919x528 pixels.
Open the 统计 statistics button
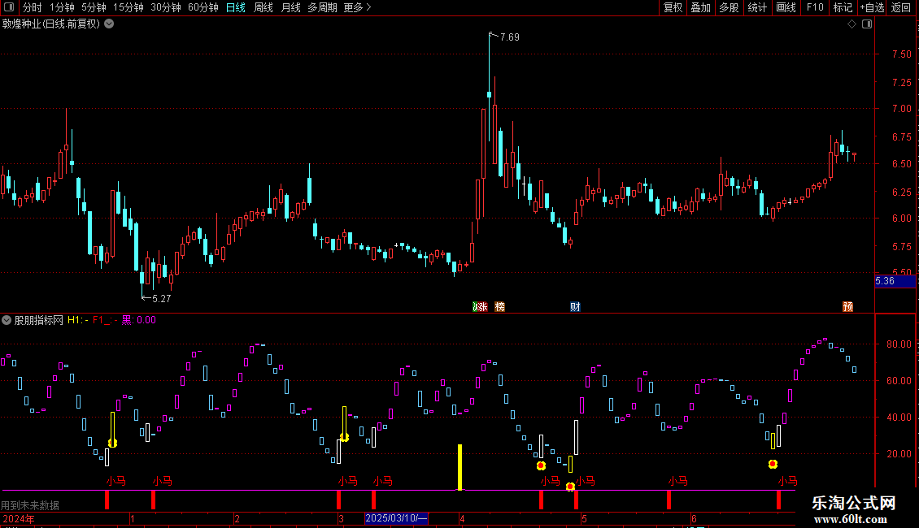tap(757, 7)
